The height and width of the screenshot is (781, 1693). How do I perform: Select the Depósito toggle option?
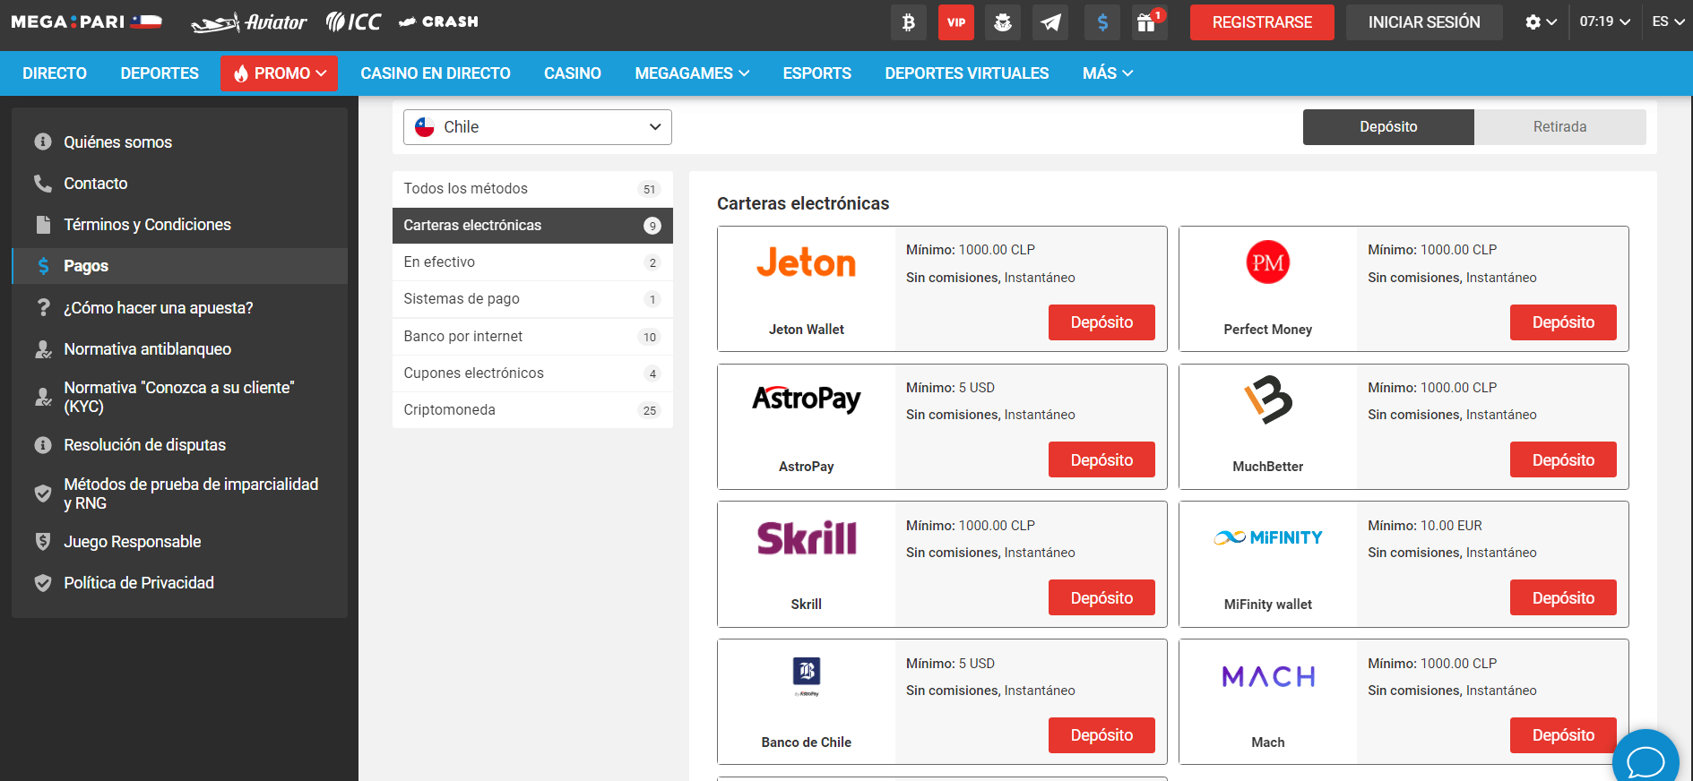click(x=1387, y=127)
